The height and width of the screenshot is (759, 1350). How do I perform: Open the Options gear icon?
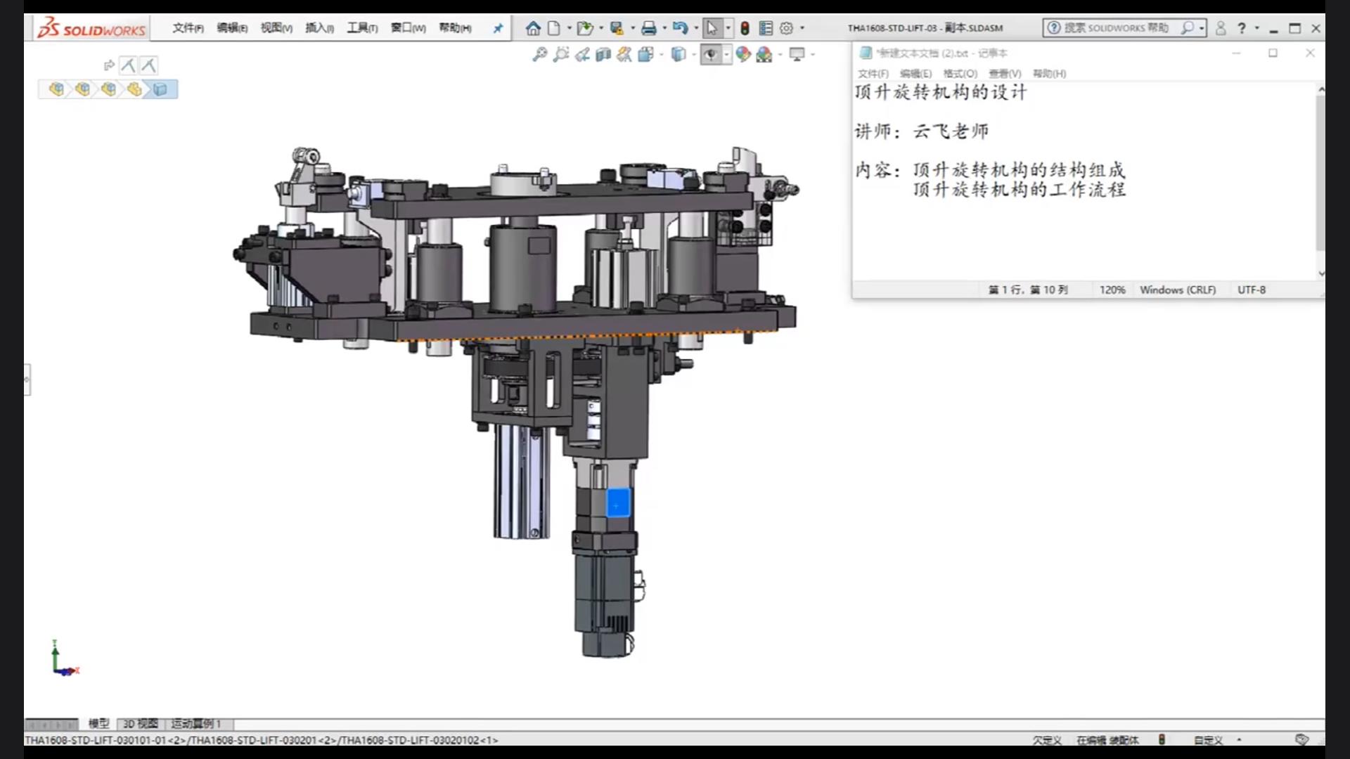click(787, 28)
